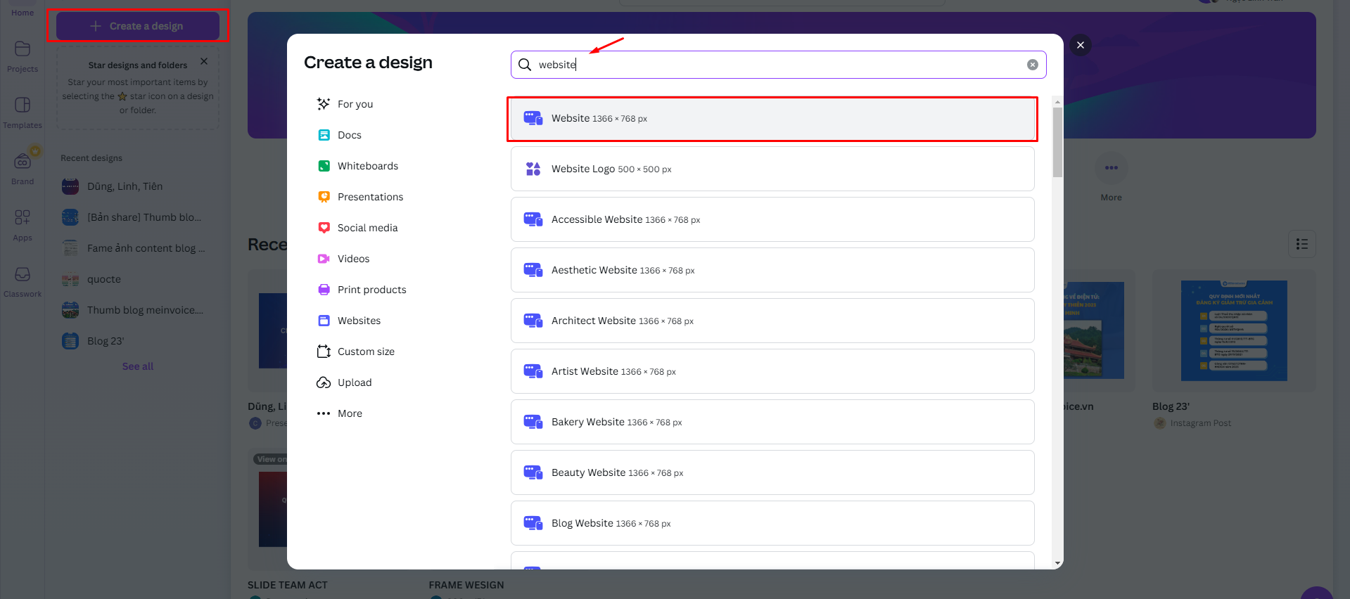Viewport: 1350px width, 599px height.
Task: Select the Aesthetic Website result
Action: 772,270
